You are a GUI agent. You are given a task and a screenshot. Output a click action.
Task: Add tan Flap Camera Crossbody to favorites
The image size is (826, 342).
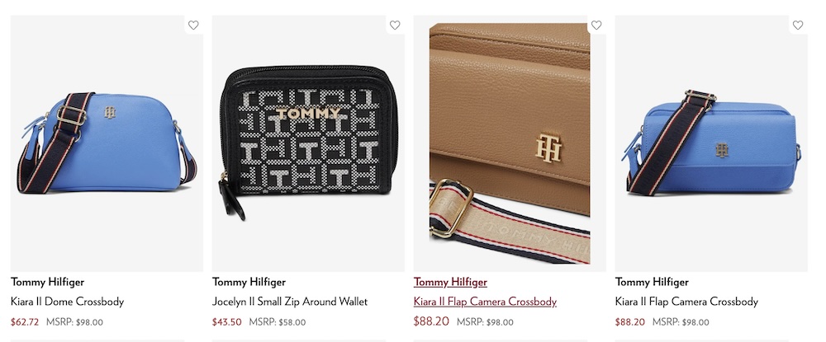[x=596, y=25]
